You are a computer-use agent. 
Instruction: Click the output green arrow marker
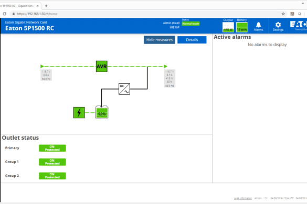(165, 66)
